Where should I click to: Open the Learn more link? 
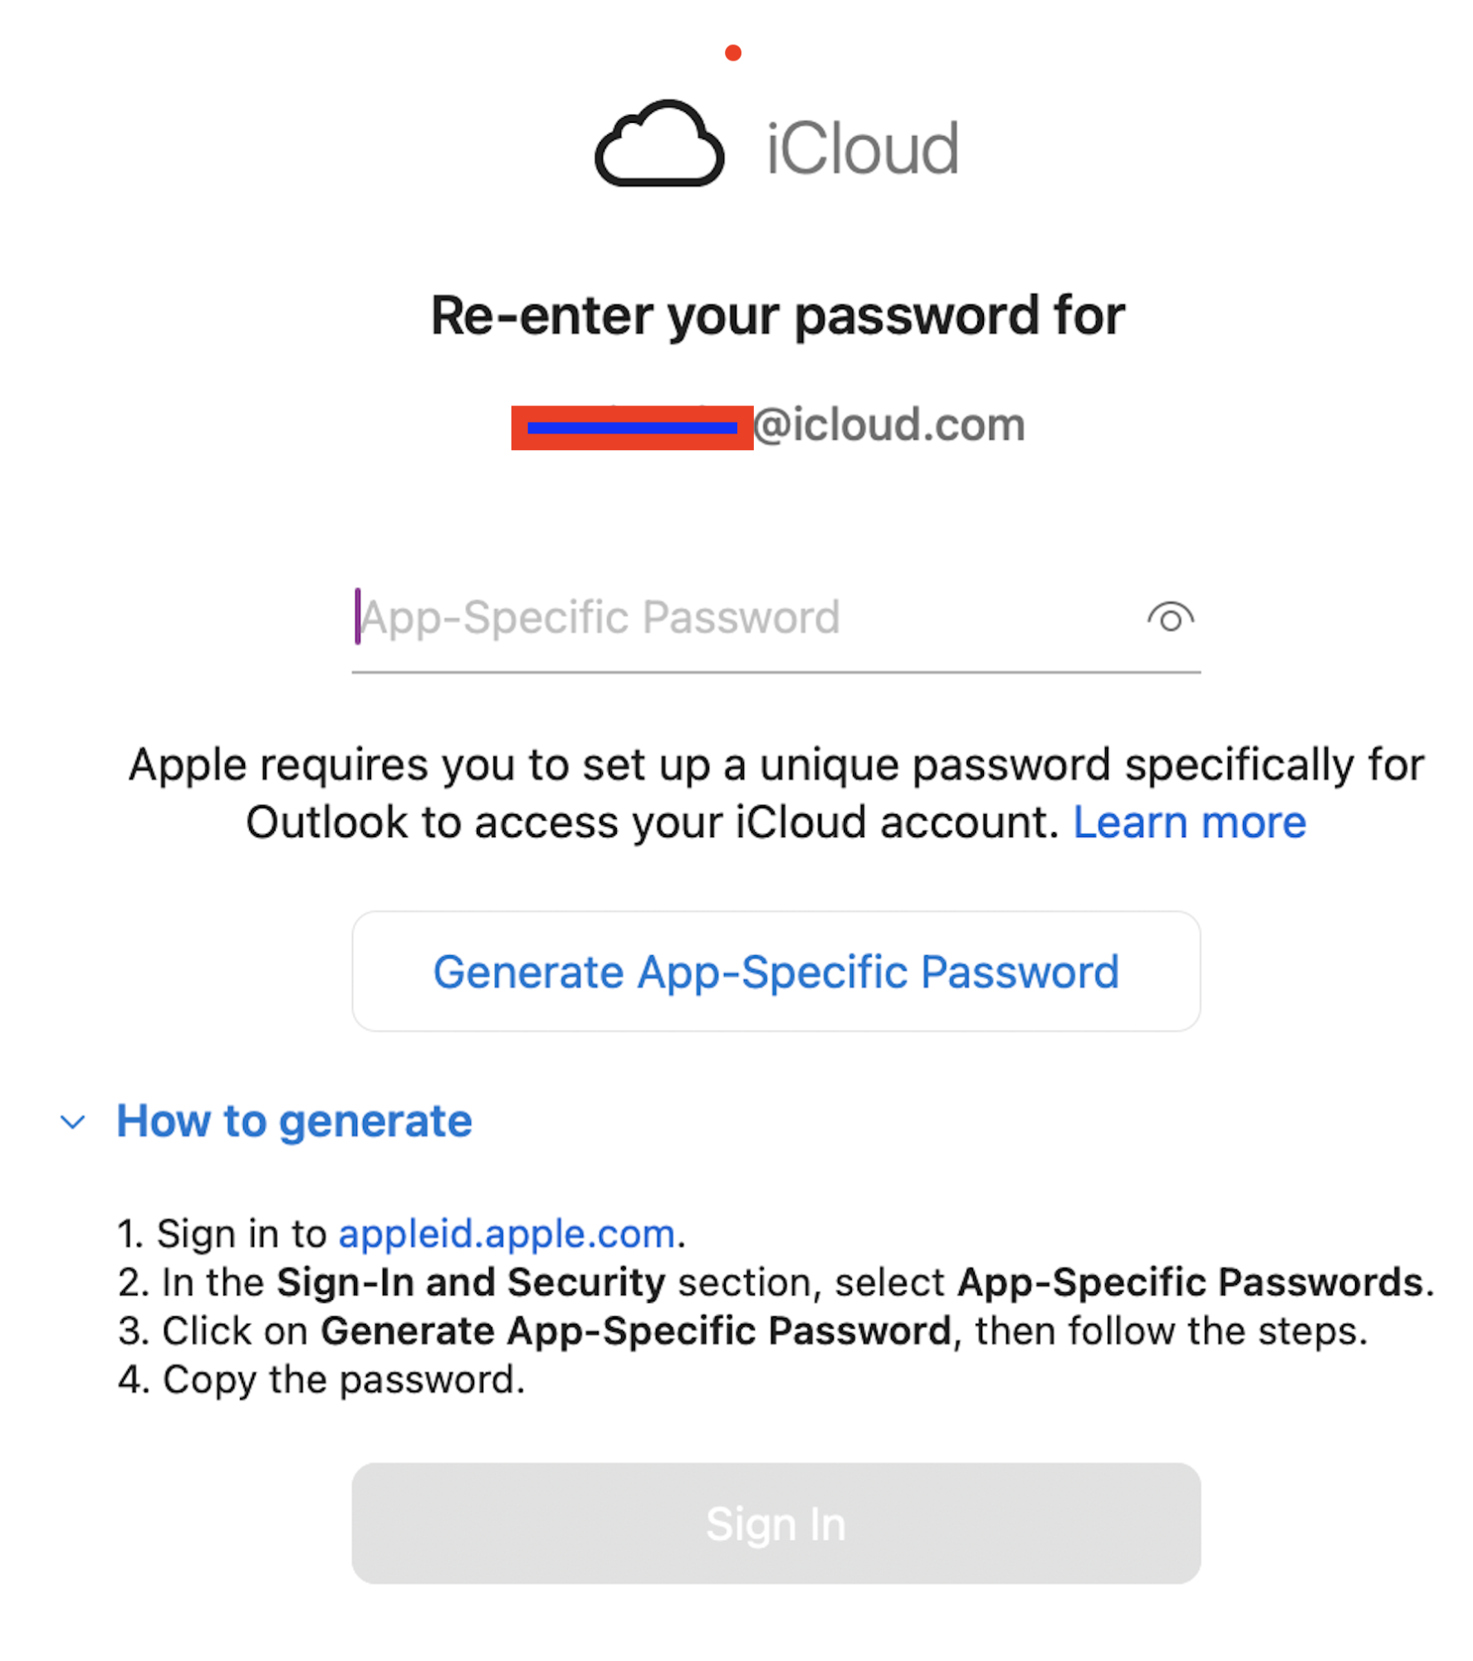coord(1189,823)
